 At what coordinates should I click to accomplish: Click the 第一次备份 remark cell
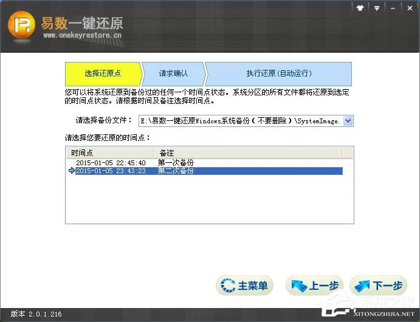click(x=176, y=162)
